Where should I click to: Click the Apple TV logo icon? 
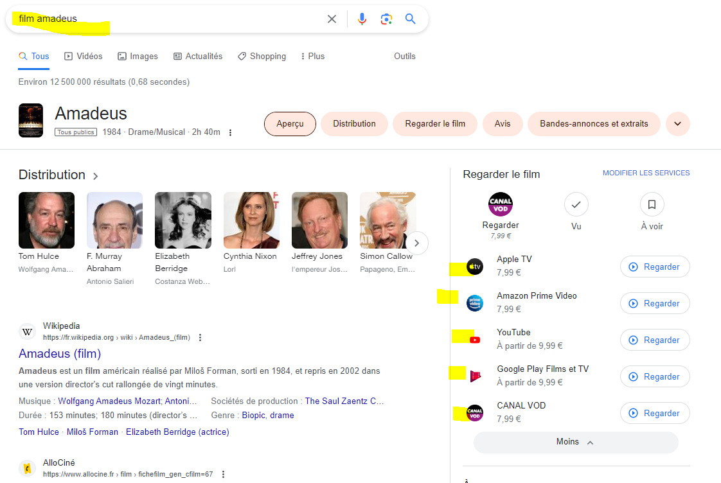point(475,267)
